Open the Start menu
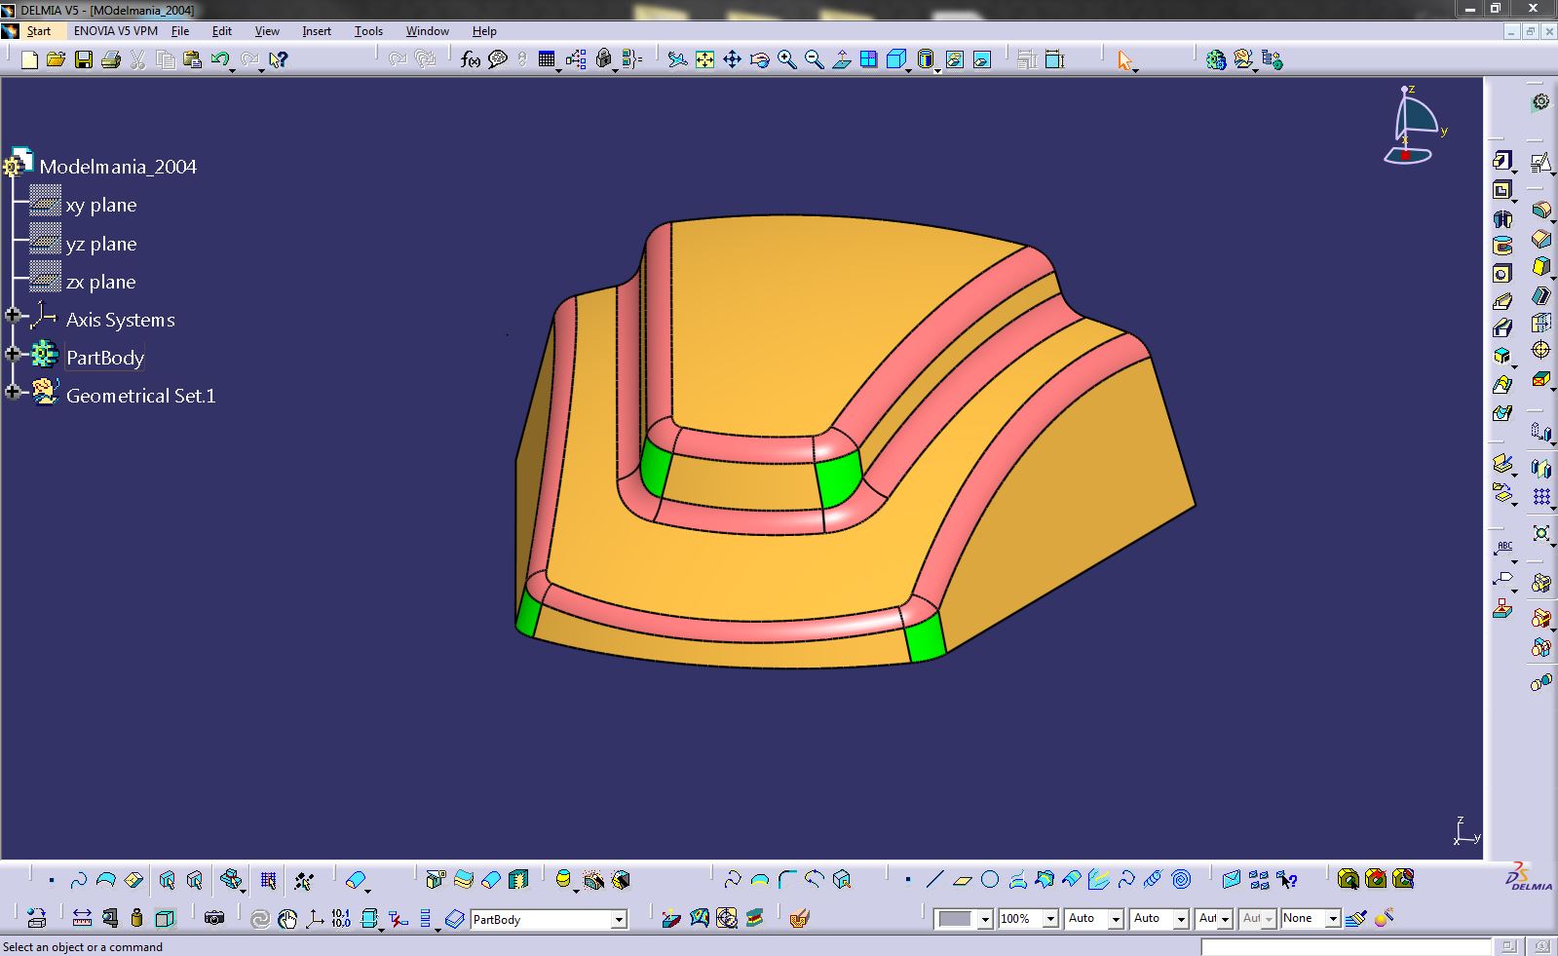 [38, 31]
